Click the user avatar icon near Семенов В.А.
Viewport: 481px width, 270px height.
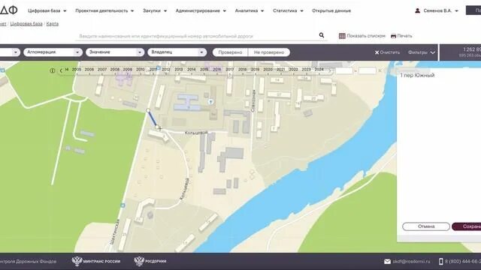pyautogui.click(x=417, y=10)
